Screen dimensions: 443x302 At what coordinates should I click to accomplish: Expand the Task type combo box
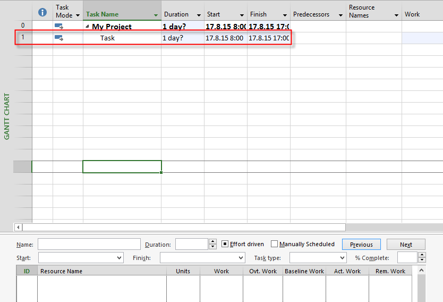(342, 258)
